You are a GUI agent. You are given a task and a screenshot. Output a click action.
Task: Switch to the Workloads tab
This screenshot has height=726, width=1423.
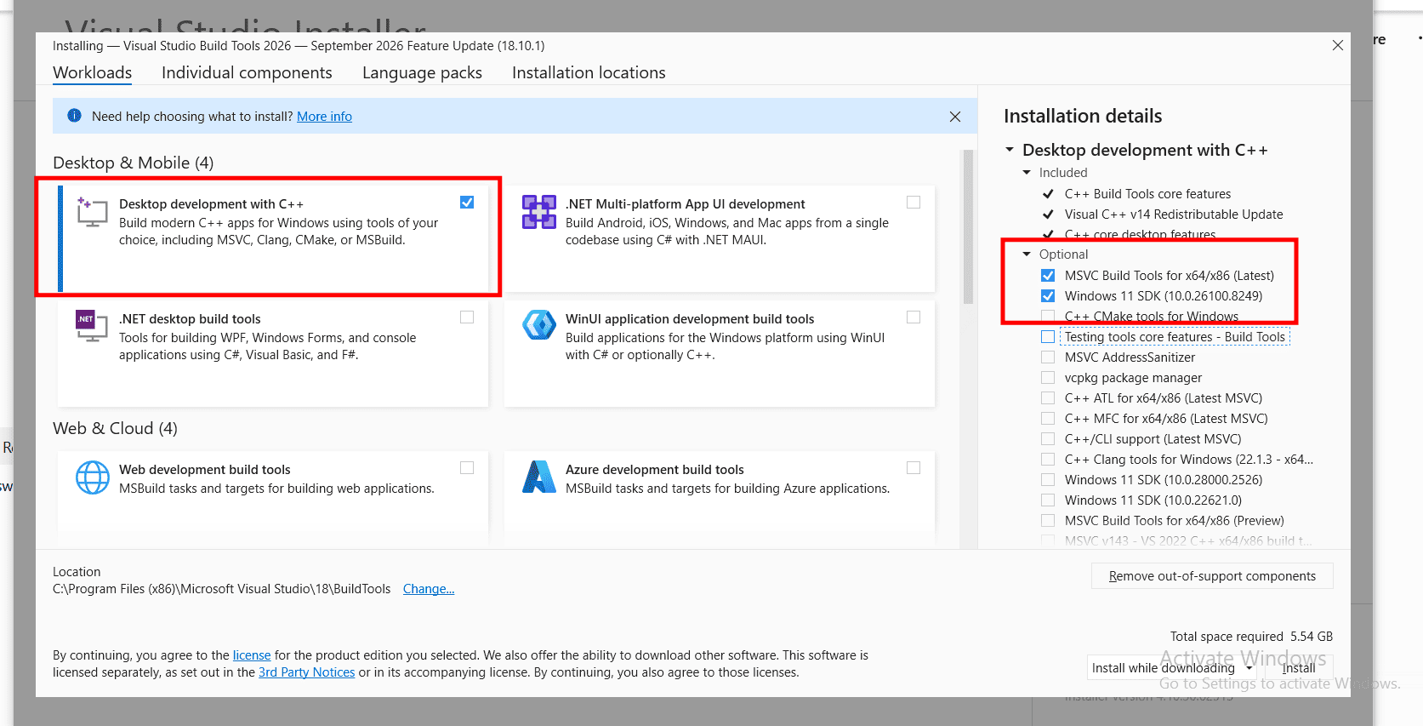93,73
